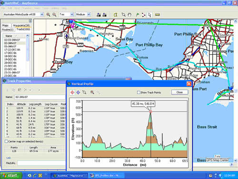This screenshot has height=179, width=238.
Task: Click the zoom out magnifier on main toolbar
Action: (54, 15)
